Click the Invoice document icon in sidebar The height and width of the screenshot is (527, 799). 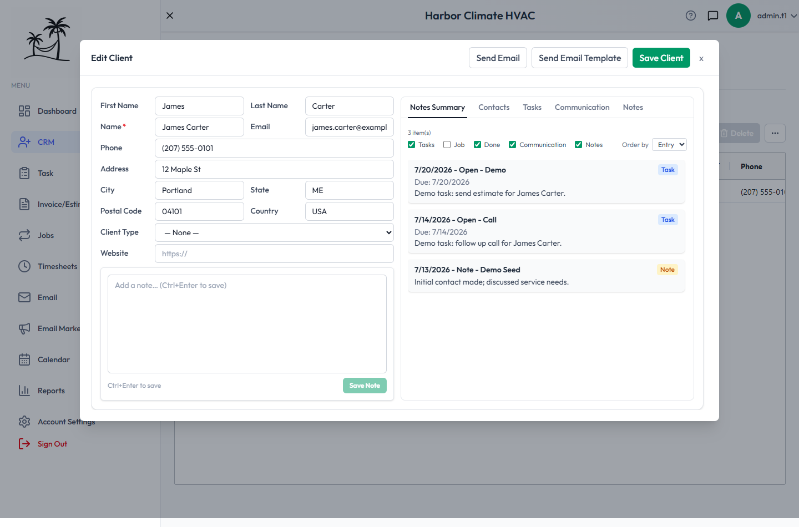coord(24,204)
